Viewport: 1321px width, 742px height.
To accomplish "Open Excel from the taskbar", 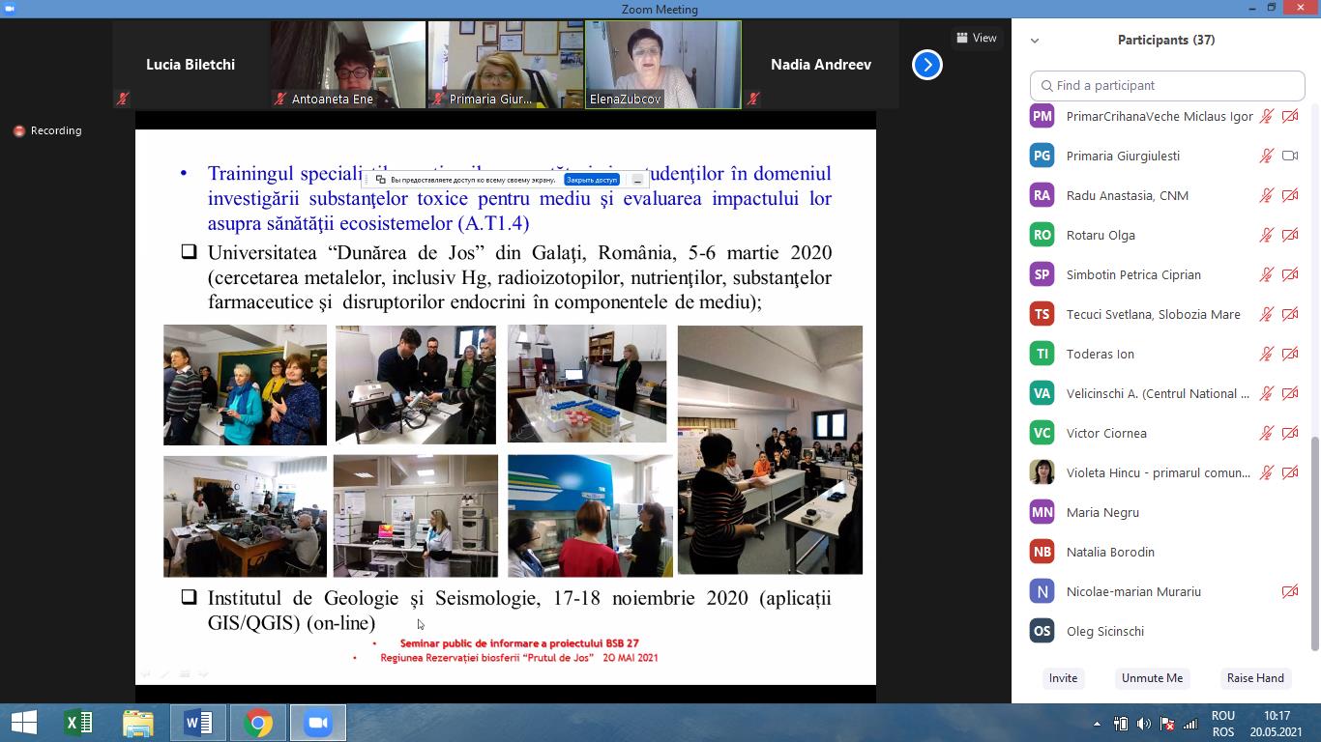I will click(x=78, y=723).
